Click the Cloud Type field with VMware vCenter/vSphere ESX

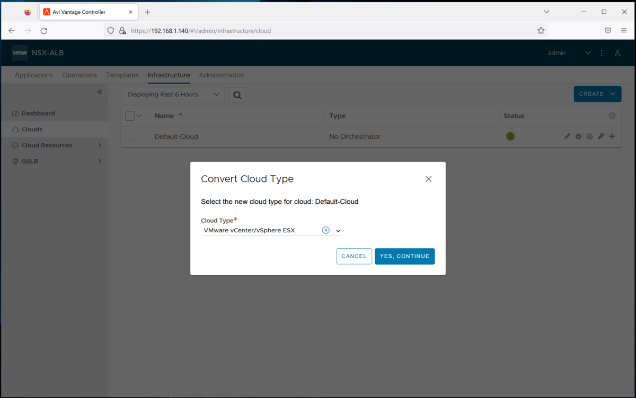pyautogui.click(x=271, y=230)
